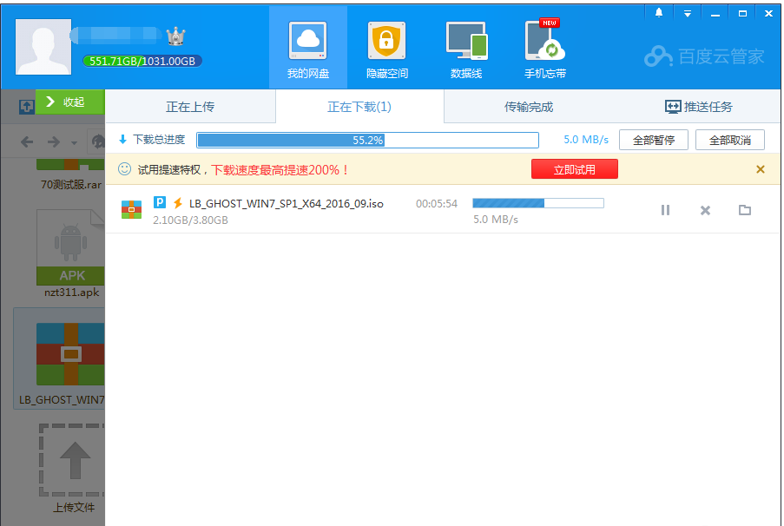Open notifications via the bell icon

point(658,12)
